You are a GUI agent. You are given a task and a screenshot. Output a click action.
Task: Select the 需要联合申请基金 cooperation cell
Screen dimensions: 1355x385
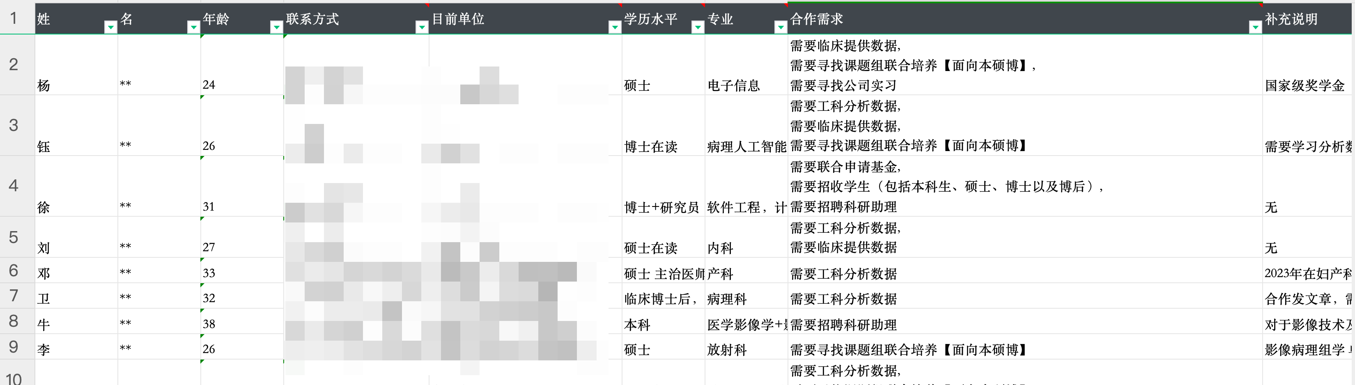1025,186
